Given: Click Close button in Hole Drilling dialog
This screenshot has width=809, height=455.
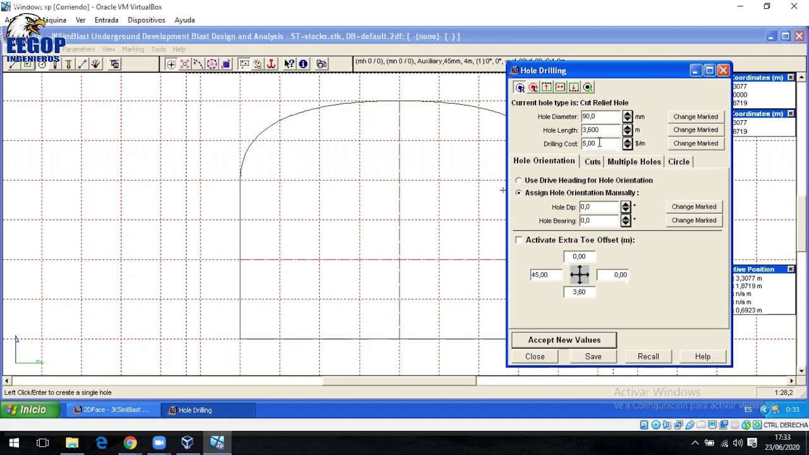Looking at the screenshot, I should 535,356.
